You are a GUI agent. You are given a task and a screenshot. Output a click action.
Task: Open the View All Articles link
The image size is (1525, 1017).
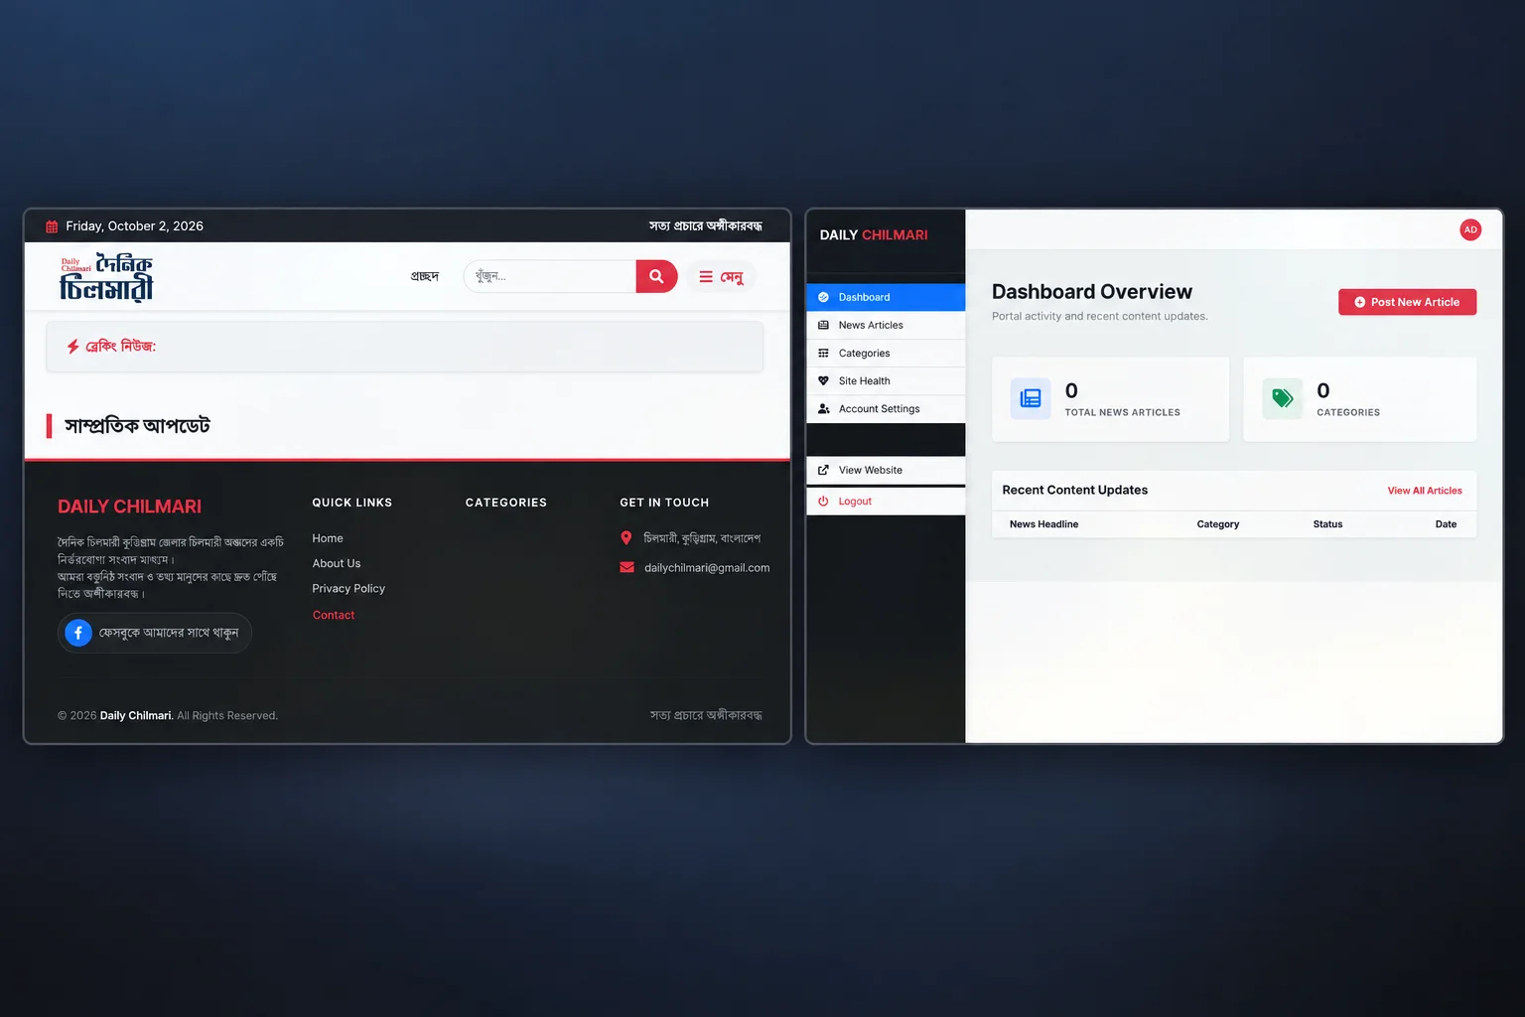point(1425,491)
